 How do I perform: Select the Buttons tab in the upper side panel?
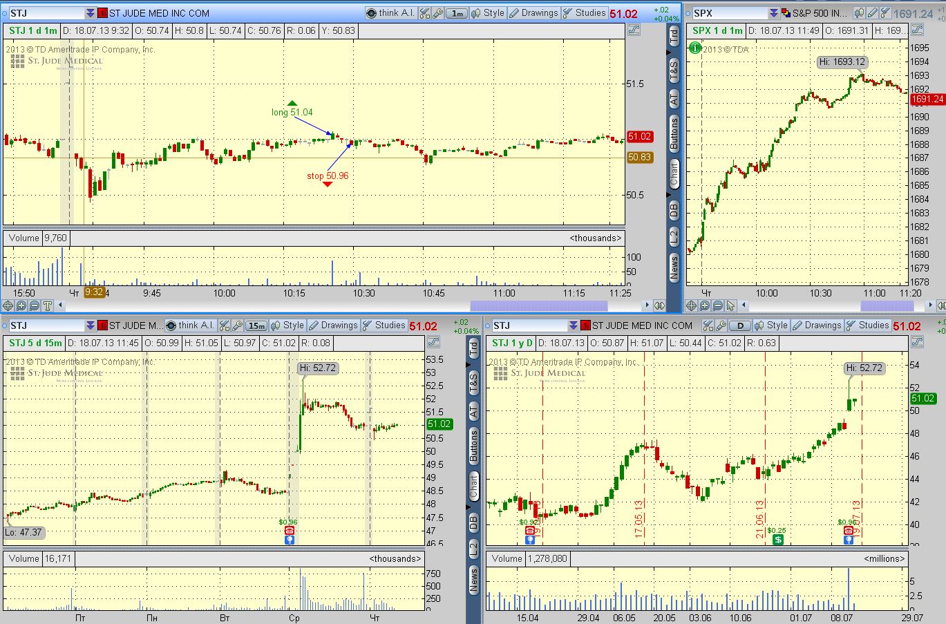pyautogui.click(x=674, y=134)
